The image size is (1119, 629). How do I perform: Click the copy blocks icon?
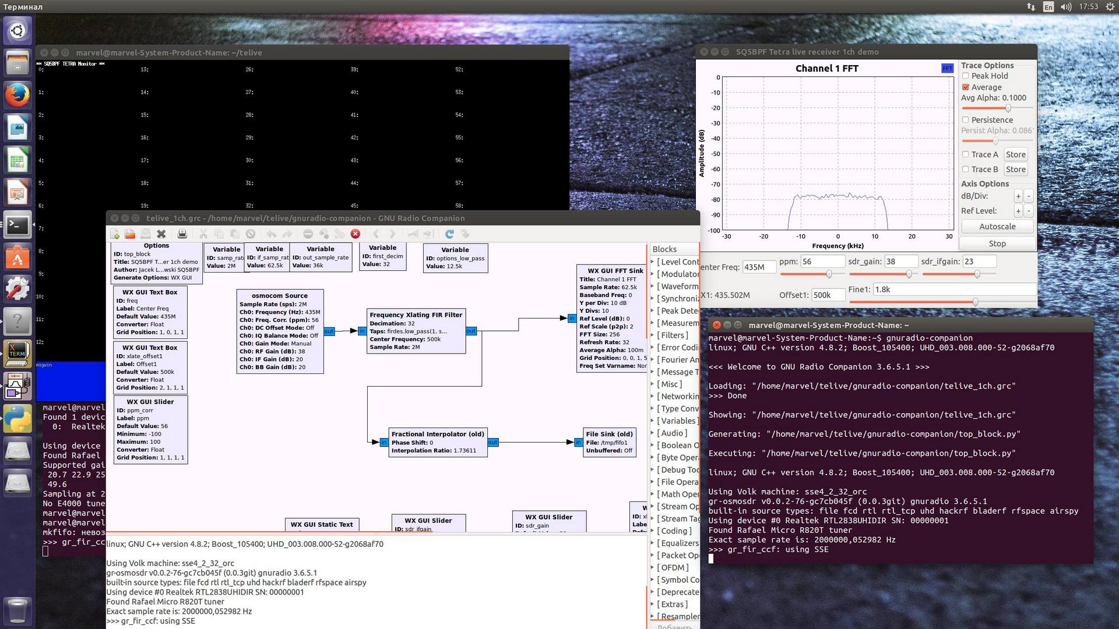[x=219, y=234]
